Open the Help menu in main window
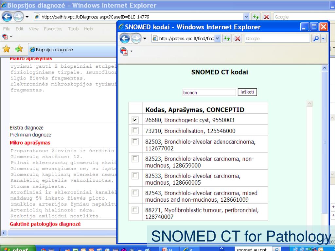The image size is (335, 251). tap(88, 29)
